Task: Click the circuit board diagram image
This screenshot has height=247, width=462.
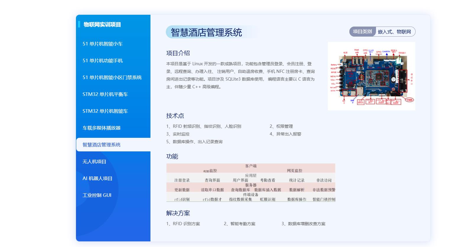Action: [x=371, y=76]
